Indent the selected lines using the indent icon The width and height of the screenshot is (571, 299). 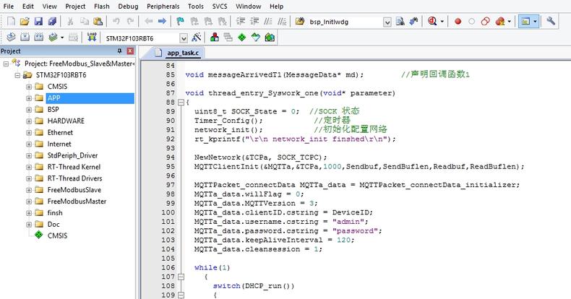(241, 22)
